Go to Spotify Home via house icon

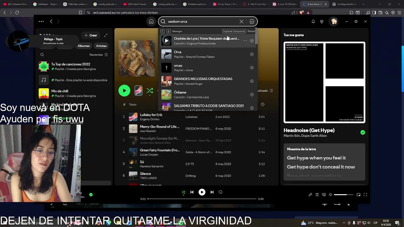pos(151,21)
